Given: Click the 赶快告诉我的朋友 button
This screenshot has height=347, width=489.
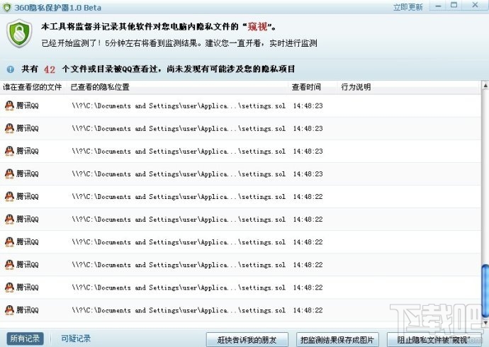Looking at the screenshot, I should point(247,340).
